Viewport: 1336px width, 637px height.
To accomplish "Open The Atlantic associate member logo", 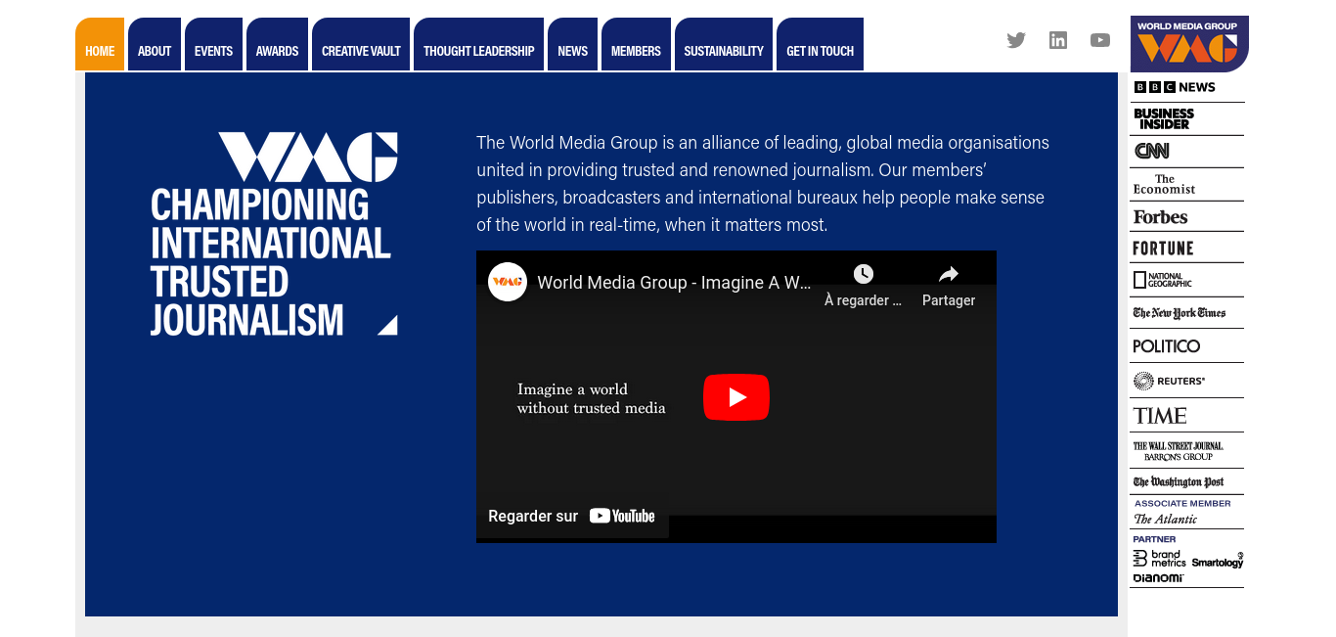I will point(1165,520).
